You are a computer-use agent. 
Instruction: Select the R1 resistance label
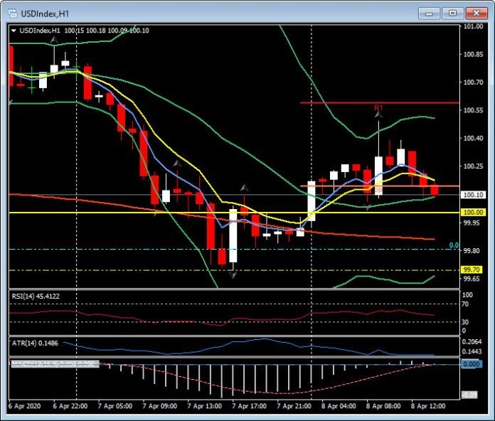pos(378,107)
